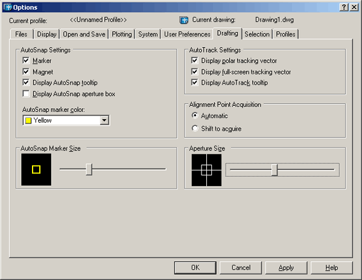Click the Current drawing label

click(214, 20)
